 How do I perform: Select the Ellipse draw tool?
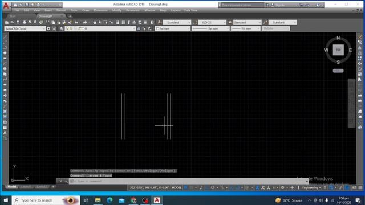(5, 85)
